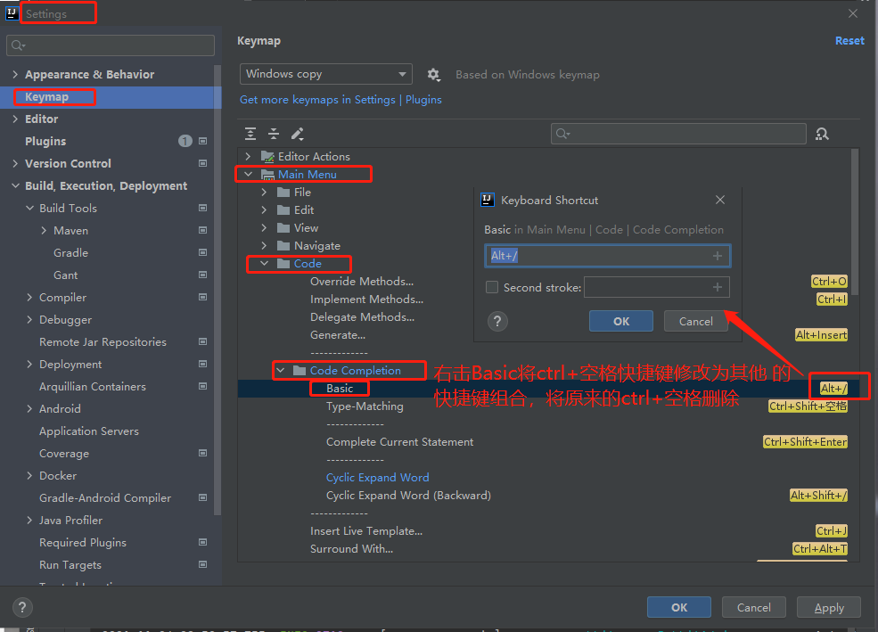Collapse the Build Tools node
The width and height of the screenshot is (878, 632).
(29, 209)
